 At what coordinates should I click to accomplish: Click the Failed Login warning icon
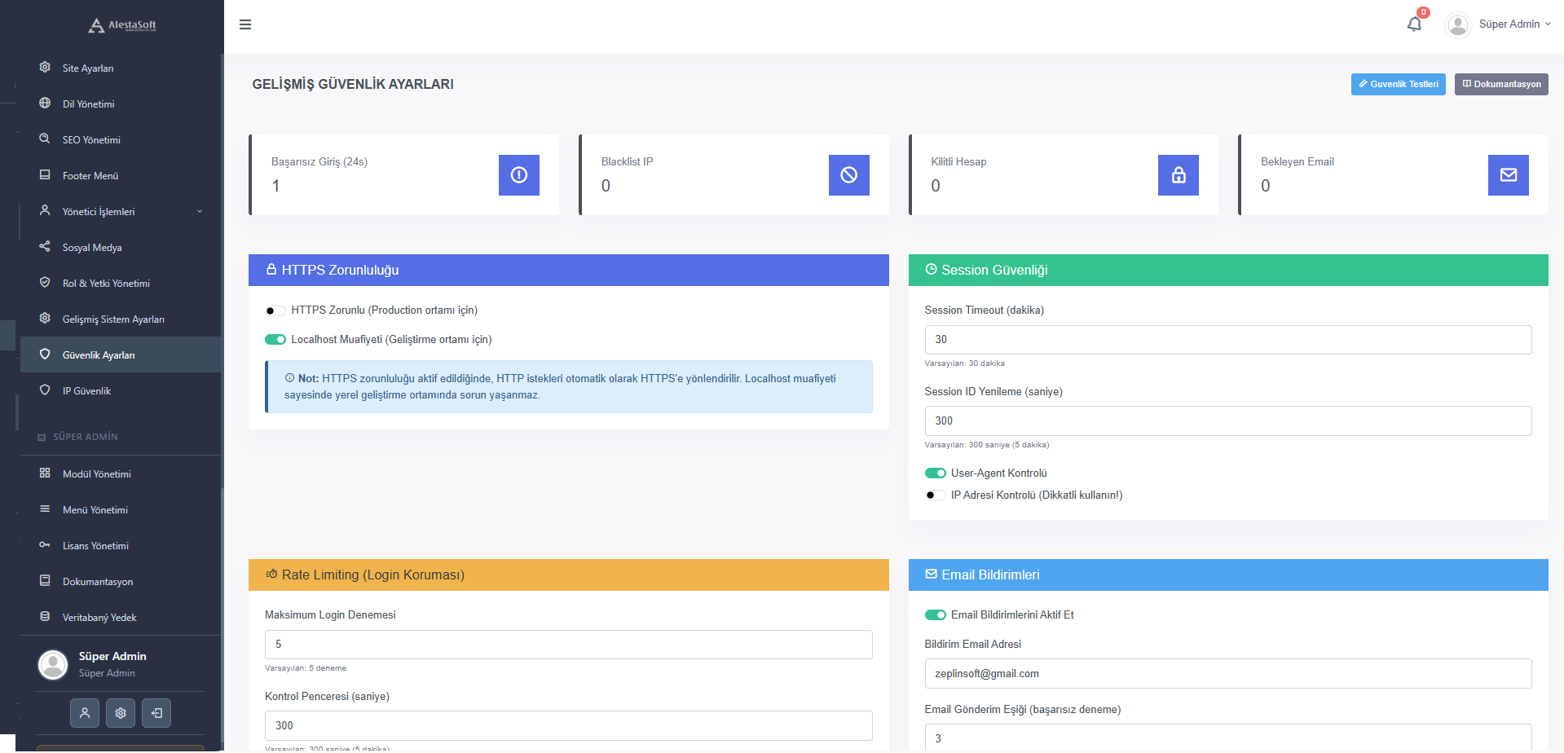point(518,175)
